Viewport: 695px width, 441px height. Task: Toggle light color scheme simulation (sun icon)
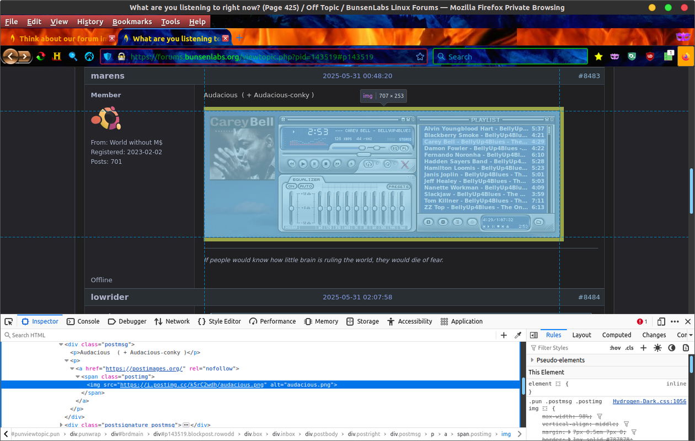(657, 348)
